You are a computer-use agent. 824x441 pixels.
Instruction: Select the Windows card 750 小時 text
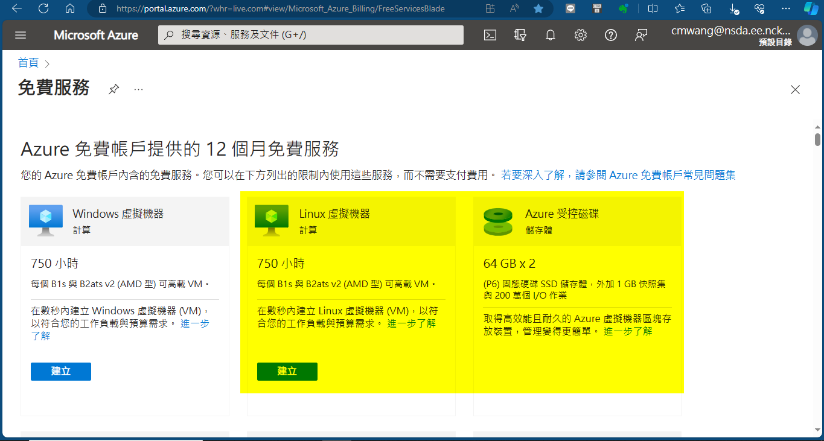pos(54,264)
